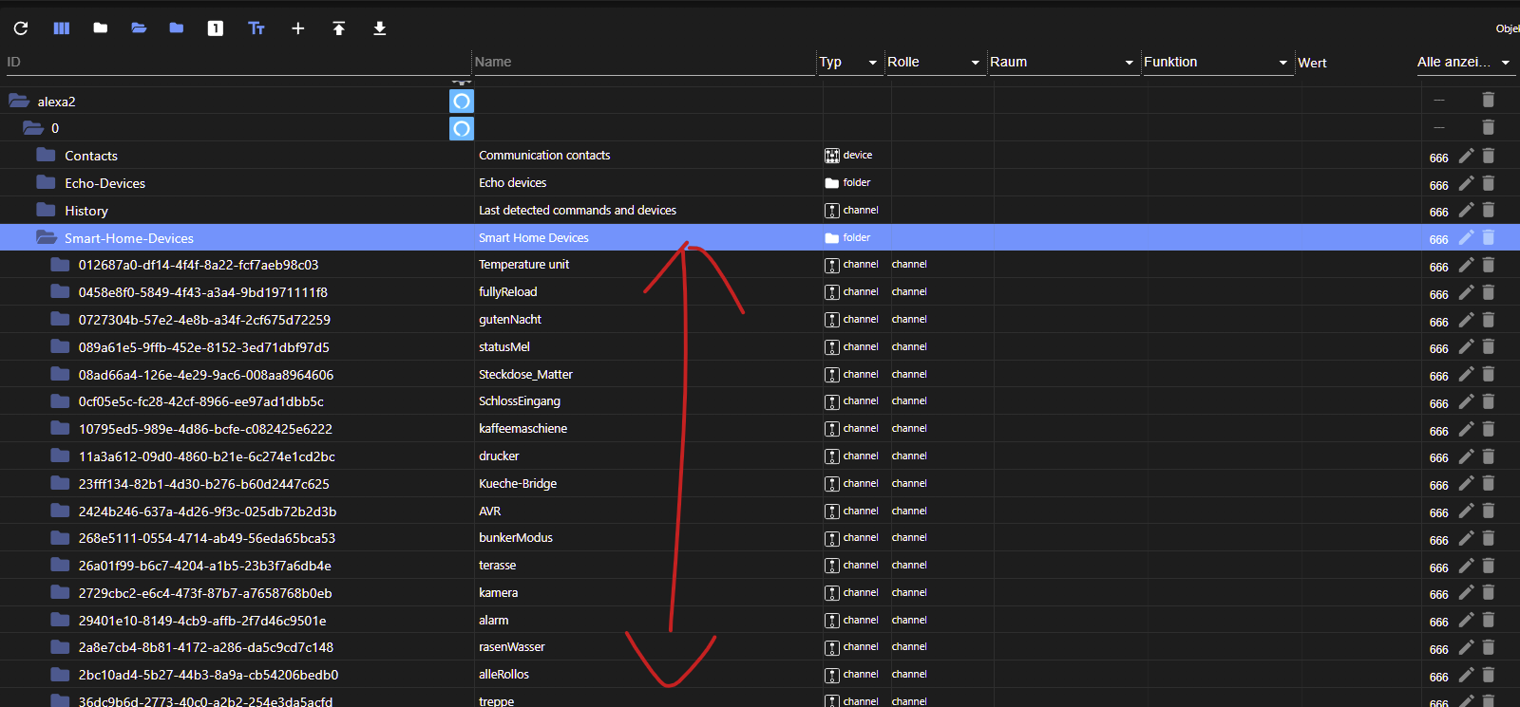Click the download objects arrow icon
This screenshot has height=707, width=1520.
[379, 28]
